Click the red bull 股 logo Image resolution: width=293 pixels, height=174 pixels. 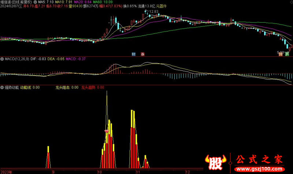[216, 163]
